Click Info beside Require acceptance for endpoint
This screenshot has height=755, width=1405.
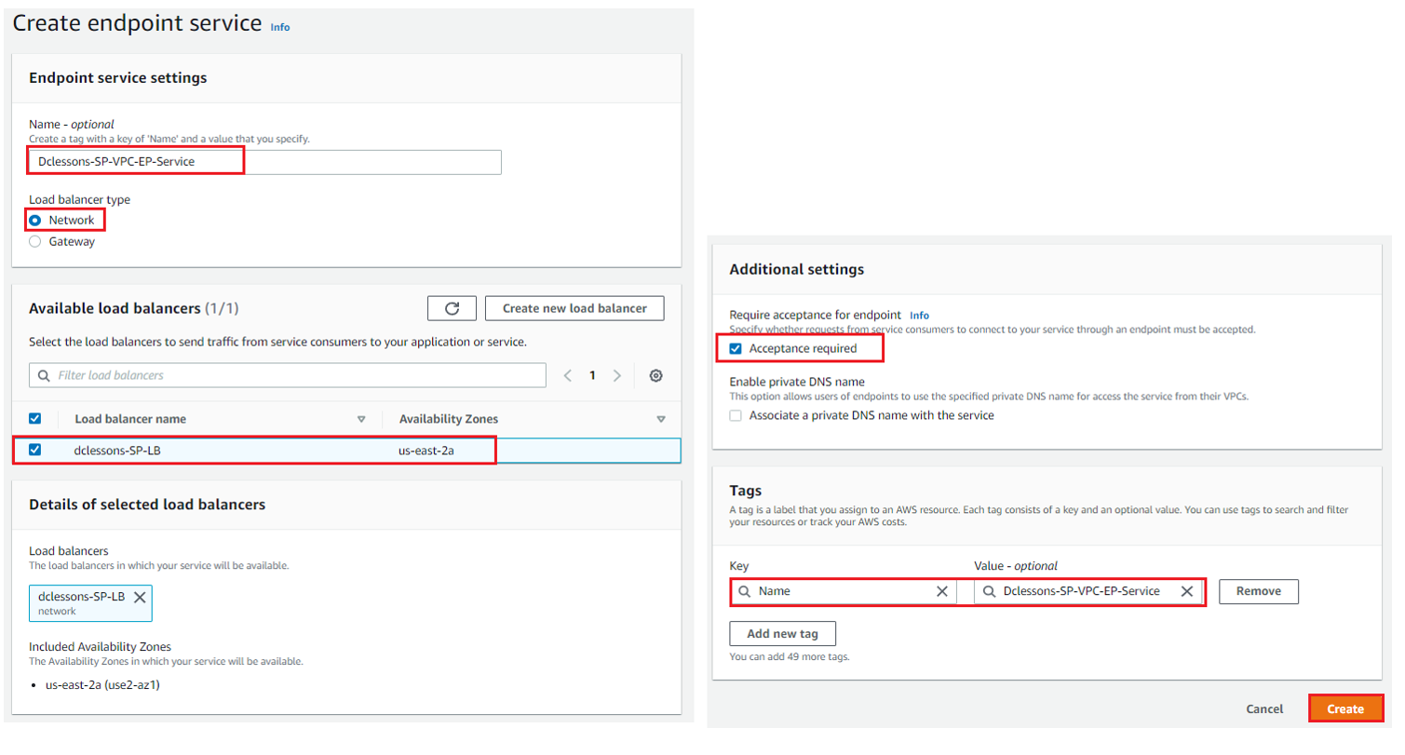[922, 315]
